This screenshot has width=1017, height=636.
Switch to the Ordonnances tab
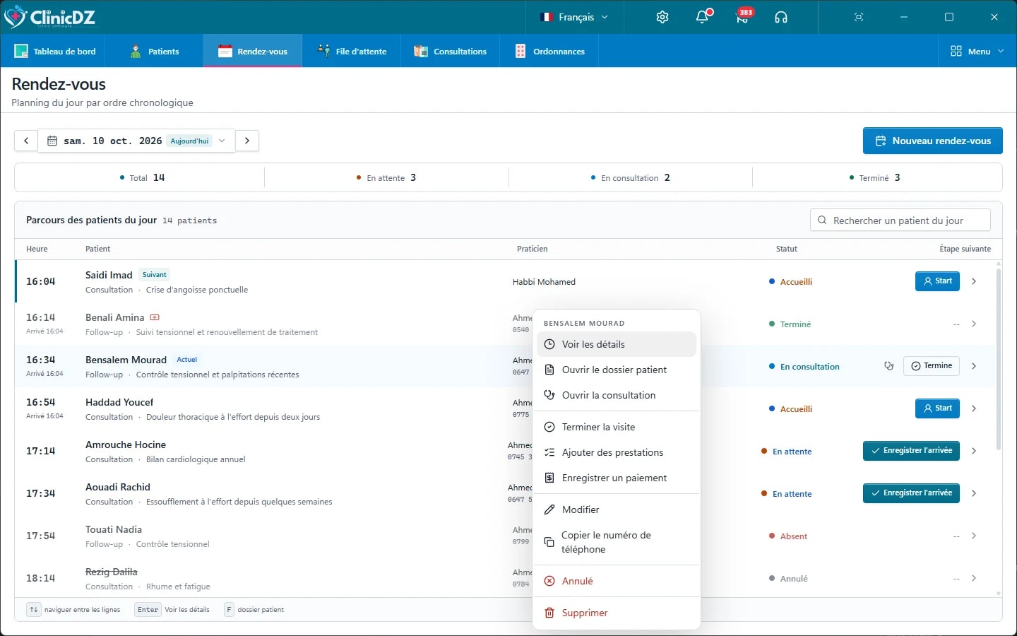pyautogui.click(x=550, y=52)
